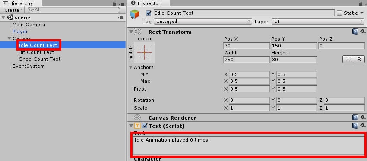Image resolution: width=367 pixels, height=161 pixels.
Task: Click the GameObject cube icon in Inspector
Action: [x=135, y=14]
